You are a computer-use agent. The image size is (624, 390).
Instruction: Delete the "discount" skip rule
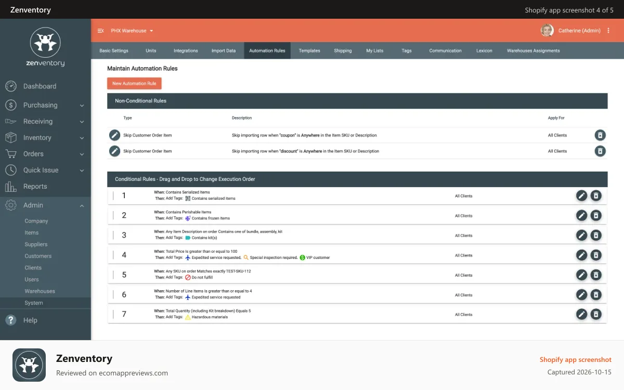click(600, 151)
